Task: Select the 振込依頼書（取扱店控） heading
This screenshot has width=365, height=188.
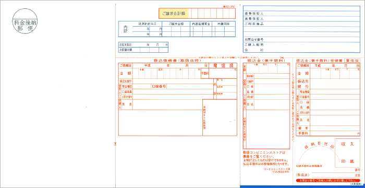Action: tap(177, 60)
